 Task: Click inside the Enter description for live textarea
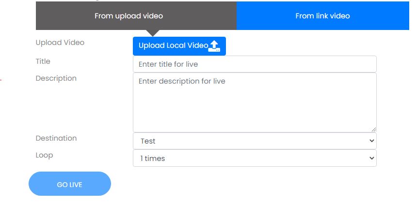[255, 102]
